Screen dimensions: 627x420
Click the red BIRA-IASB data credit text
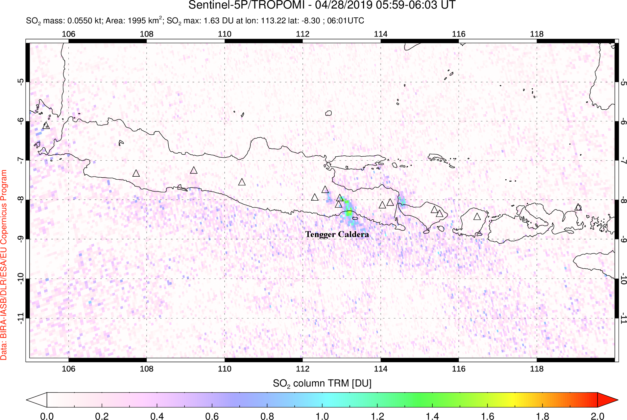4,265
